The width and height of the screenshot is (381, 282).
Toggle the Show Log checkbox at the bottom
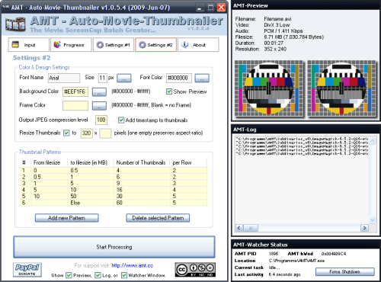(98, 275)
